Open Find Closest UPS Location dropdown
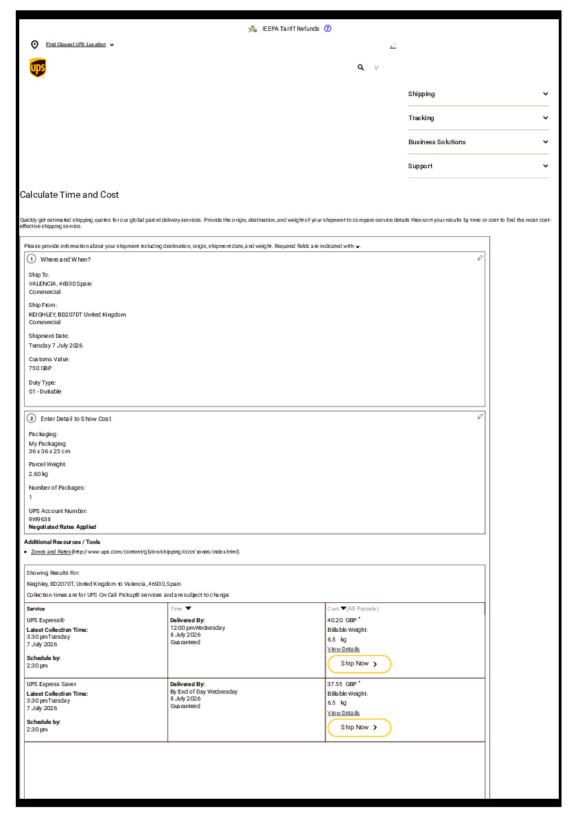This screenshot has width=578, height=818. point(80,45)
